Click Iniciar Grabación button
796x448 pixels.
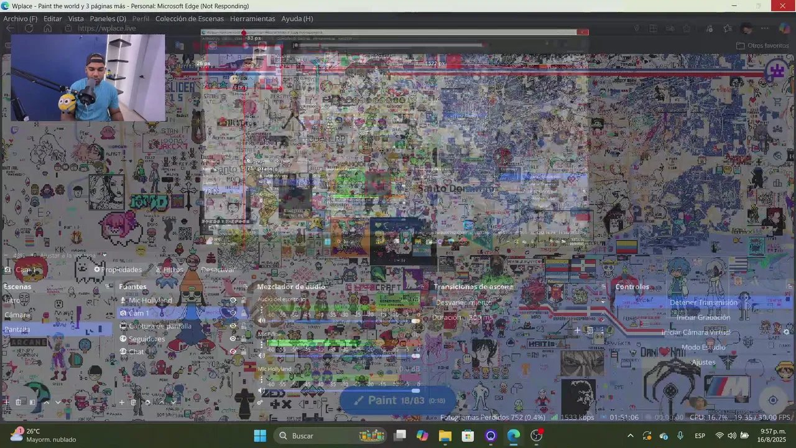703,317
